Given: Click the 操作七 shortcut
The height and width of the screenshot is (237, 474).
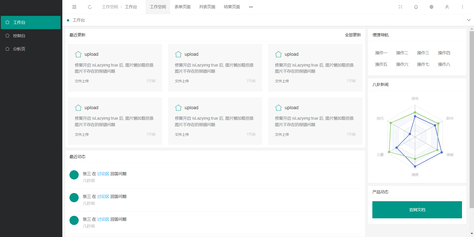Looking at the screenshot, I should pos(423,64).
